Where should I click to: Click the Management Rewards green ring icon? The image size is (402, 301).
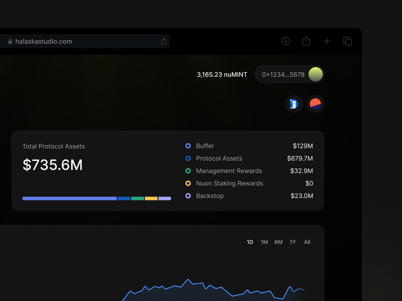188,171
